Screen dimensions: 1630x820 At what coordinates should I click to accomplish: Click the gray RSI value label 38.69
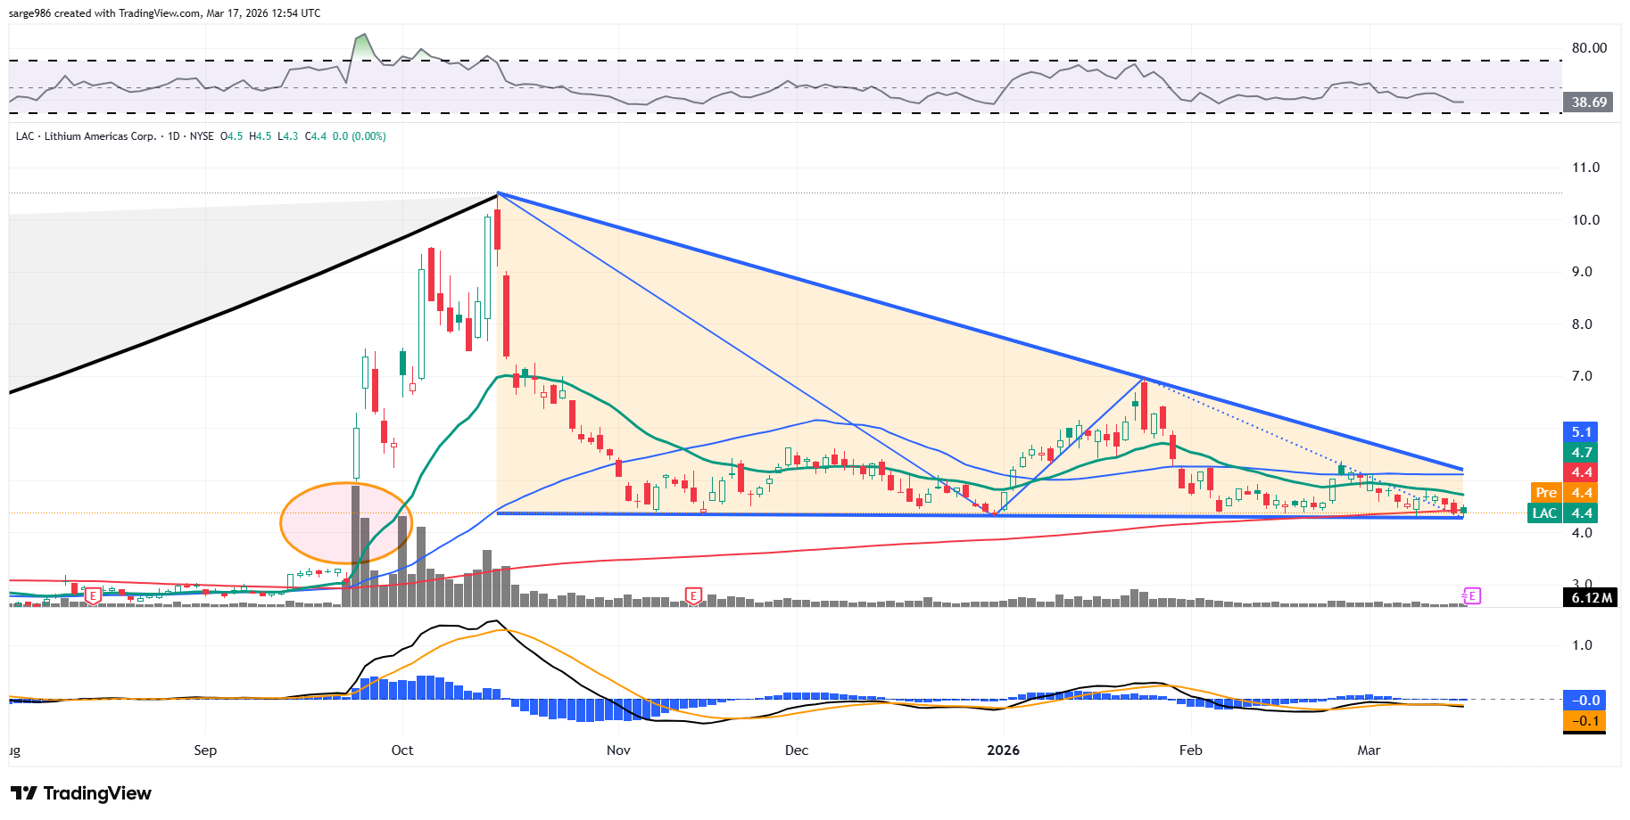1588,102
